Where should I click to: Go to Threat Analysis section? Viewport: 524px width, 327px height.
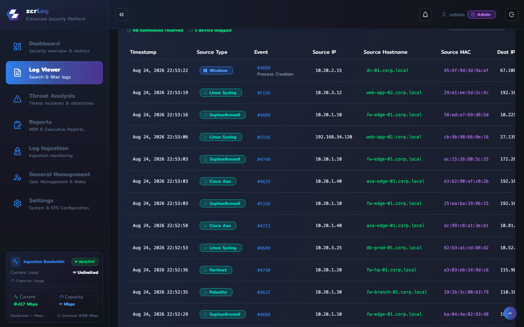pyautogui.click(x=54, y=99)
